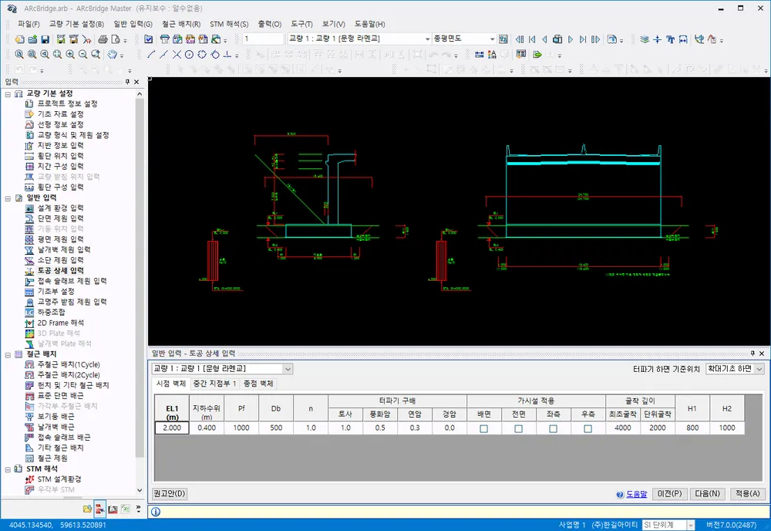
Task: Click the New file icon in toolbar
Action: click(20, 39)
